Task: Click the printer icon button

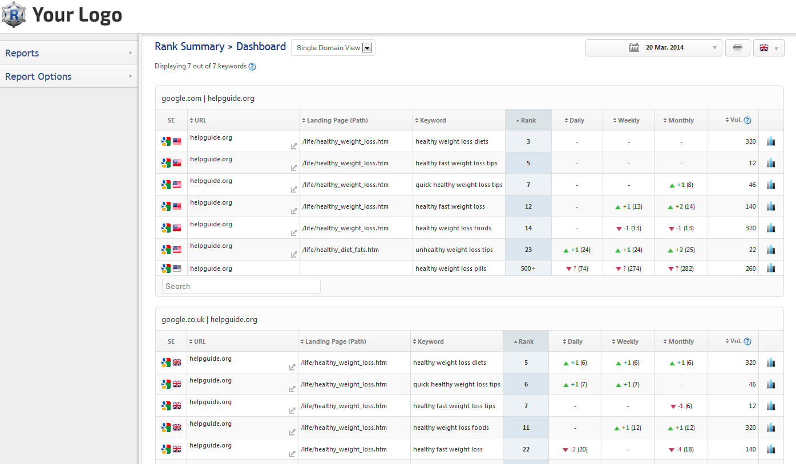Action: coord(737,48)
